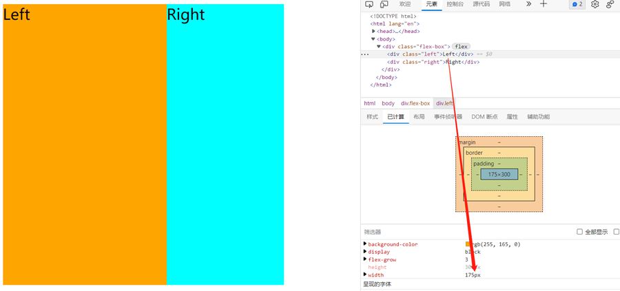Enable the 全部显示 checkbox

coord(579,232)
